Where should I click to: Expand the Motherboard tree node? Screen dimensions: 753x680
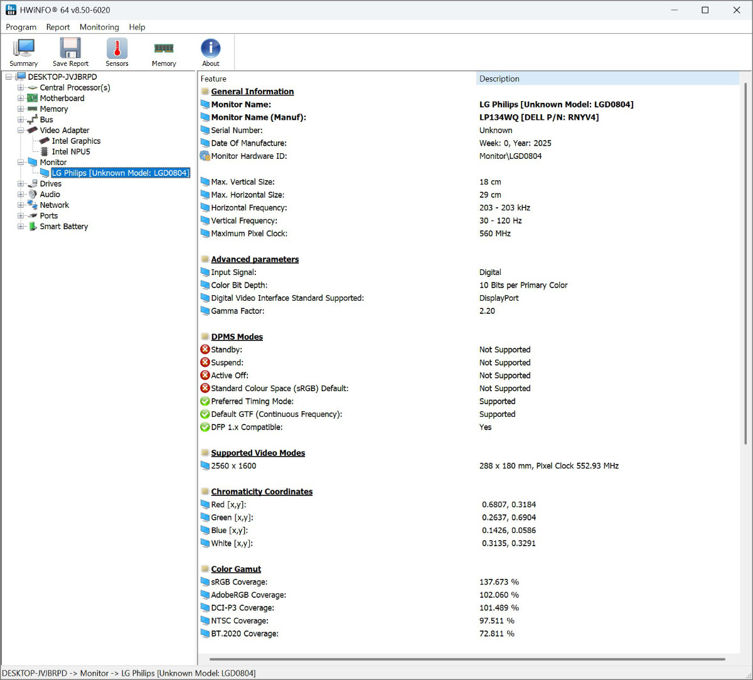click(21, 99)
